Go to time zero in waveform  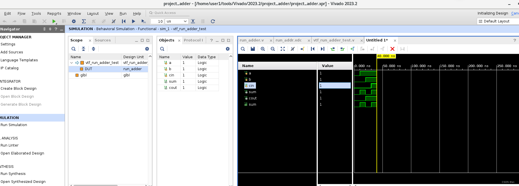313,49
